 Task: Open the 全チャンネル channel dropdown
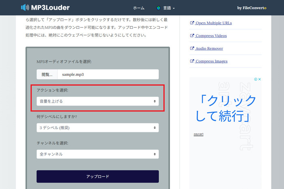pyautogui.click(x=97, y=154)
